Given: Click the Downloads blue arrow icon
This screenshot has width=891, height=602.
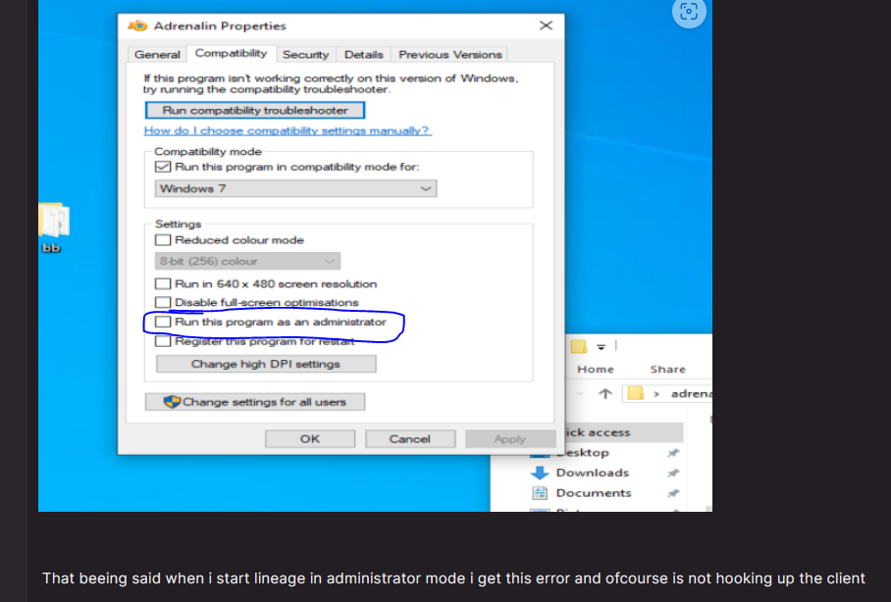Looking at the screenshot, I should tap(540, 473).
